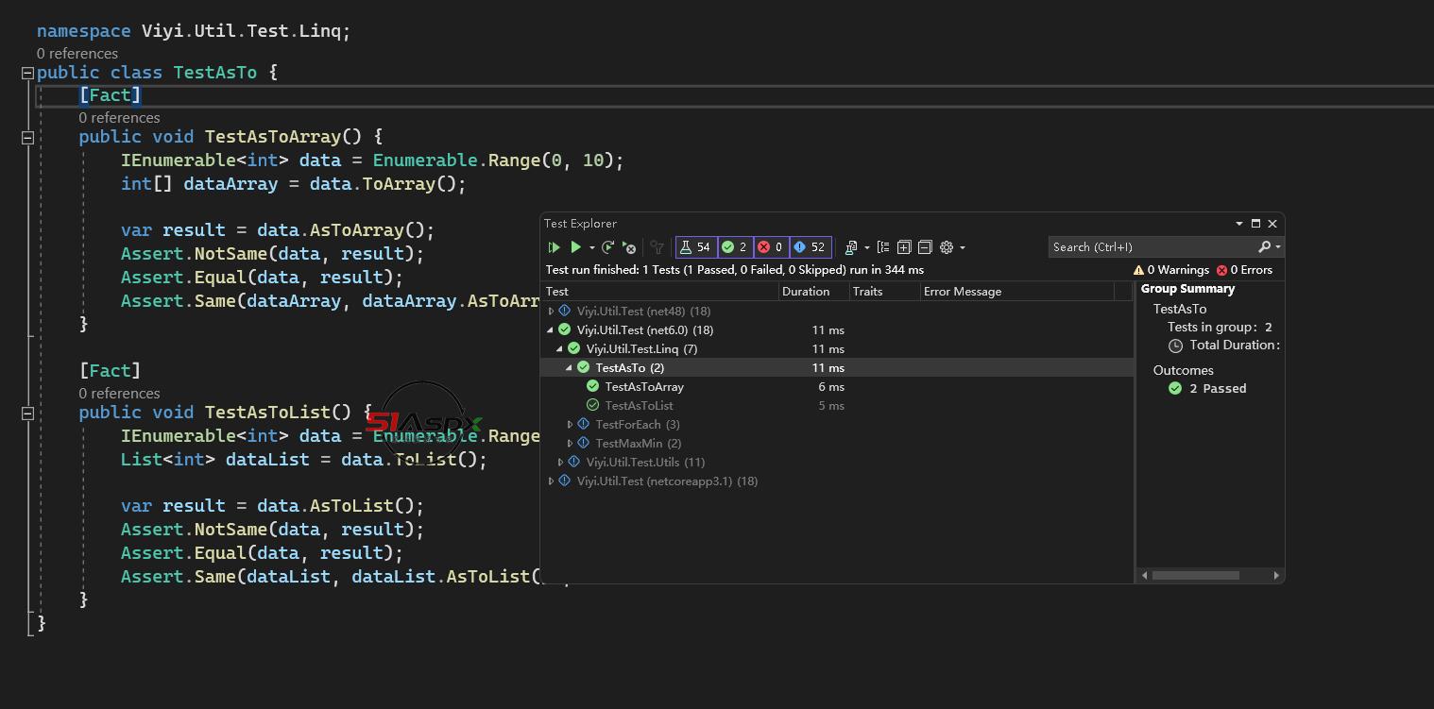Screen dimensions: 1434x709
Task: Select the Viyi.Util.Test (net6.0) row
Action: tap(837, 329)
